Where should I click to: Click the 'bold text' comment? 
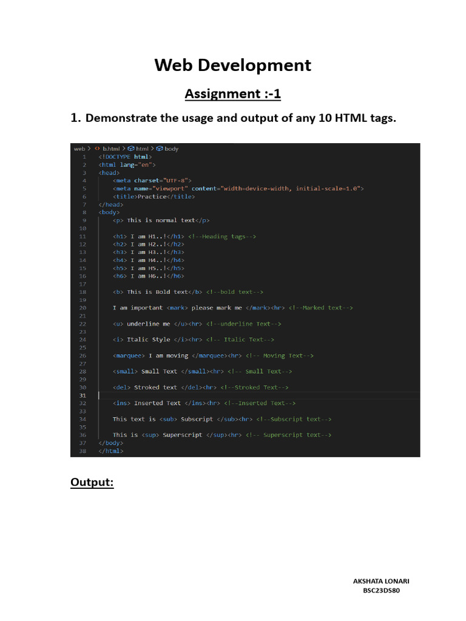(235, 292)
